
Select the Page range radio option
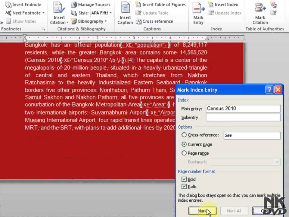click(x=184, y=153)
